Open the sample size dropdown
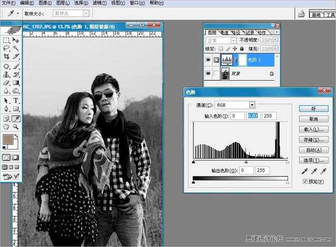 pyautogui.click(x=86, y=14)
